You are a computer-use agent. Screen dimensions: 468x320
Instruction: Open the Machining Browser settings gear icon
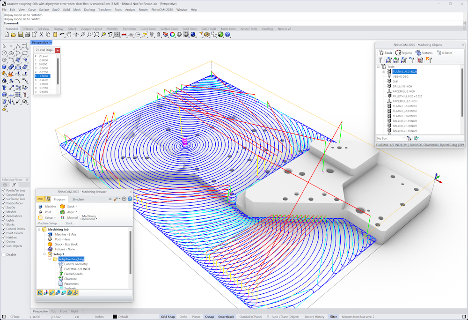[x=124, y=199]
